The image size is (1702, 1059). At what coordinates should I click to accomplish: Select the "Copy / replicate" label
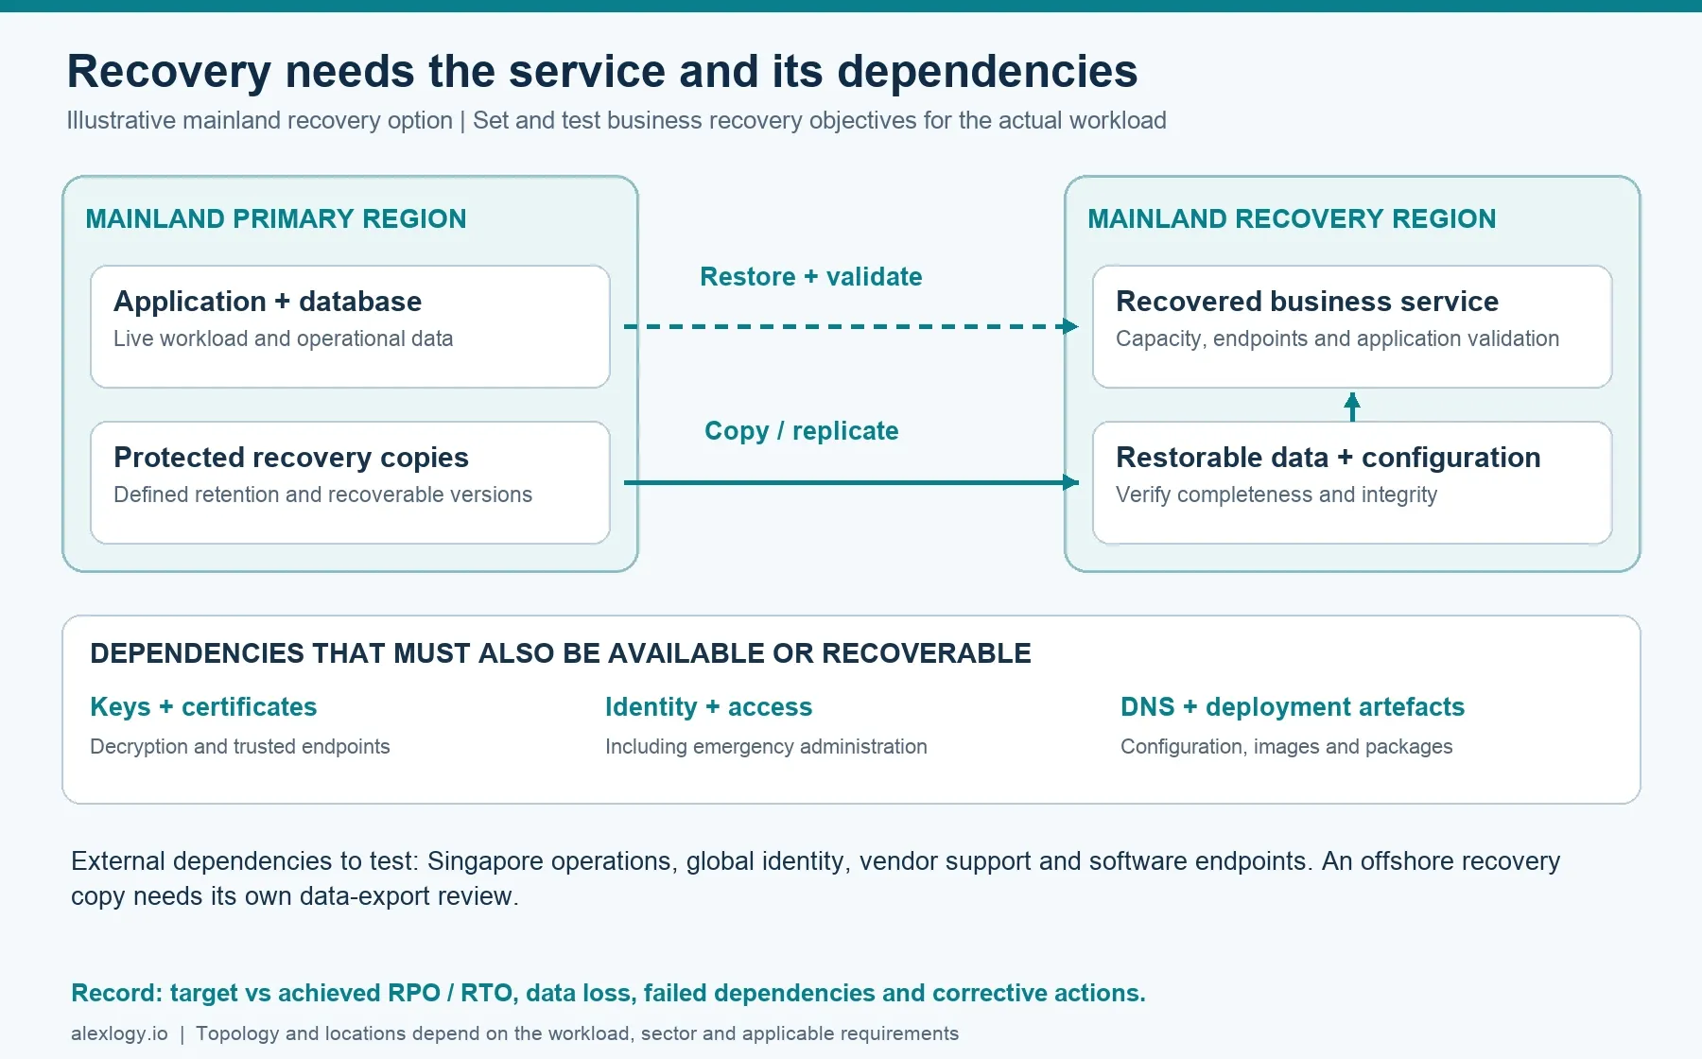(x=802, y=431)
